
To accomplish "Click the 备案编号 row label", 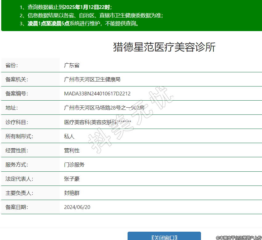I will point(17,94).
